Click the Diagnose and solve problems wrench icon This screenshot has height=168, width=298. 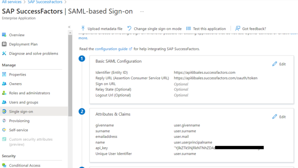point(4,53)
